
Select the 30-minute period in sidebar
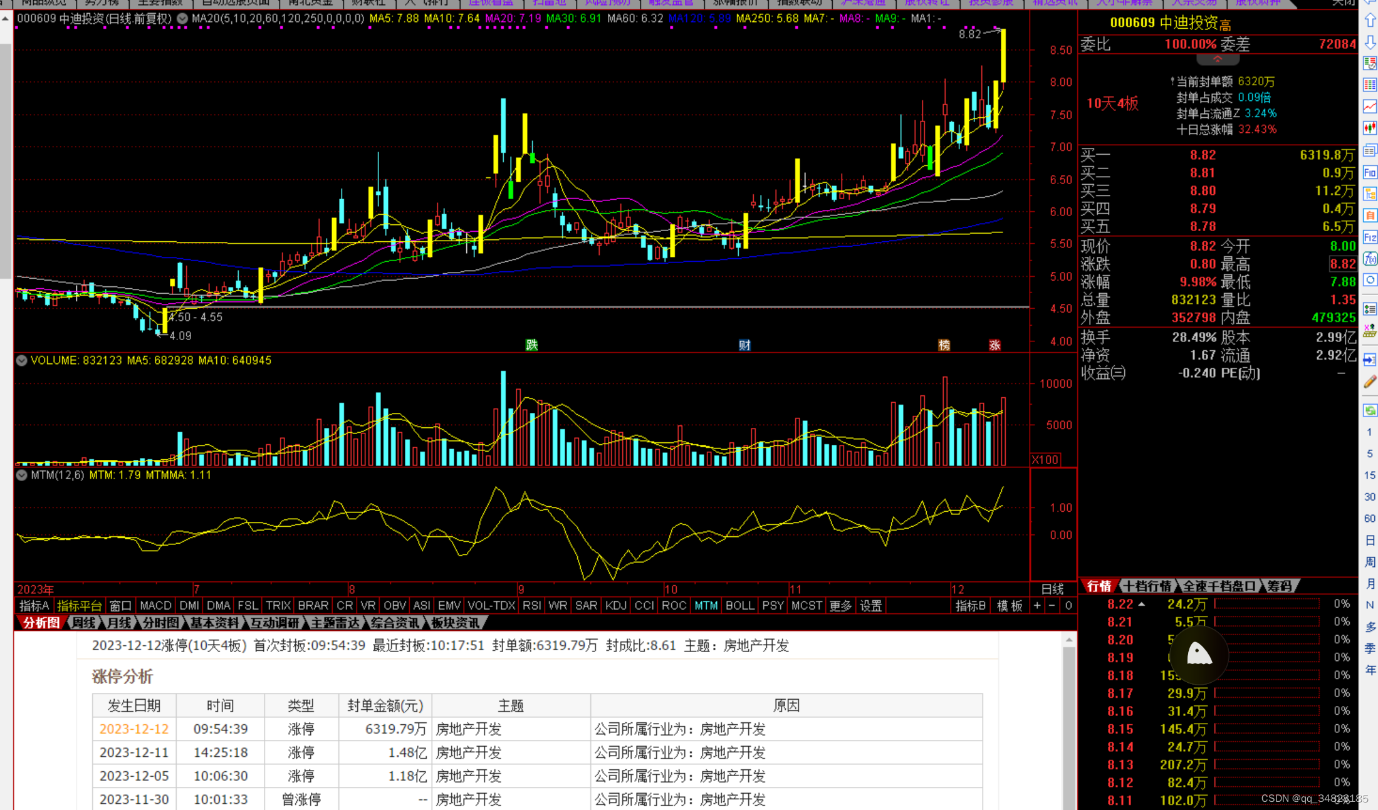point(1370,496)
